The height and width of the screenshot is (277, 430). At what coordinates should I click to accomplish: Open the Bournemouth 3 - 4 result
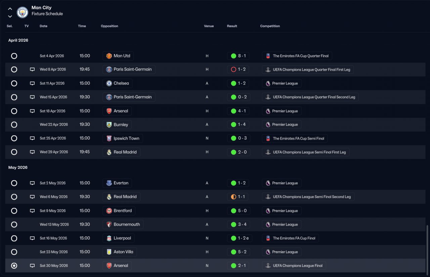[x=239, y=225]
